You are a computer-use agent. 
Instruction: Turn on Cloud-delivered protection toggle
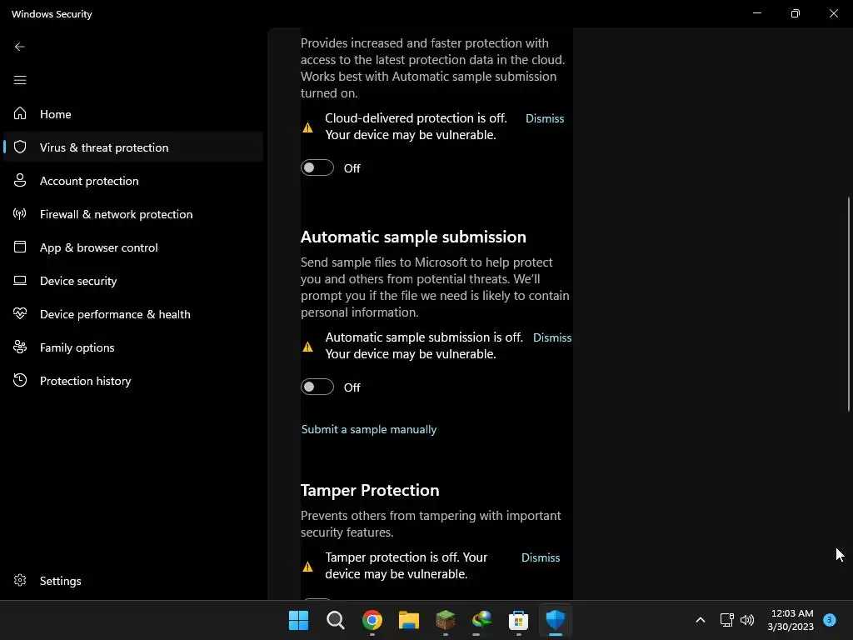[x=317, y=167]
